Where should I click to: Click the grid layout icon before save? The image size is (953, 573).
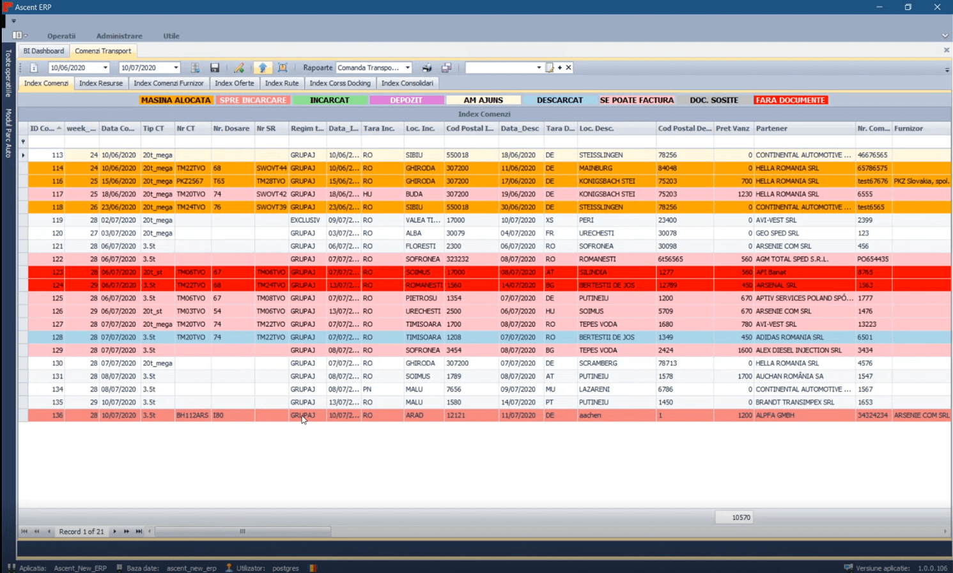[196, 68]
